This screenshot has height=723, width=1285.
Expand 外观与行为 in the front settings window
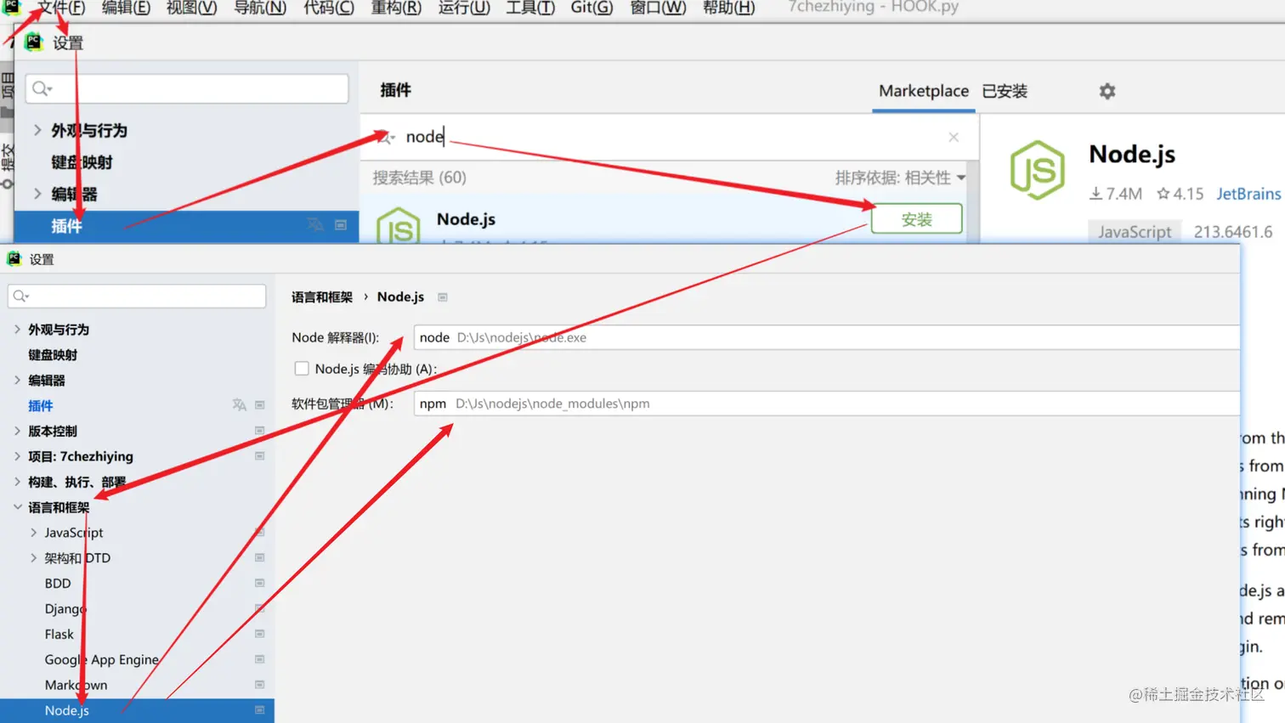[17, 329]
